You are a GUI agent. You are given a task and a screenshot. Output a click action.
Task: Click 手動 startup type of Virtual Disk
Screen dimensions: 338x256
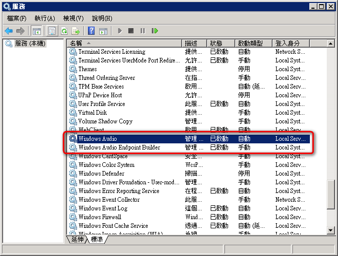[x=244, y=113]
